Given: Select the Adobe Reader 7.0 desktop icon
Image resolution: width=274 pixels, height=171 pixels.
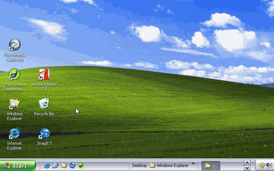Looking at the screenshot, I should (44, 74).
